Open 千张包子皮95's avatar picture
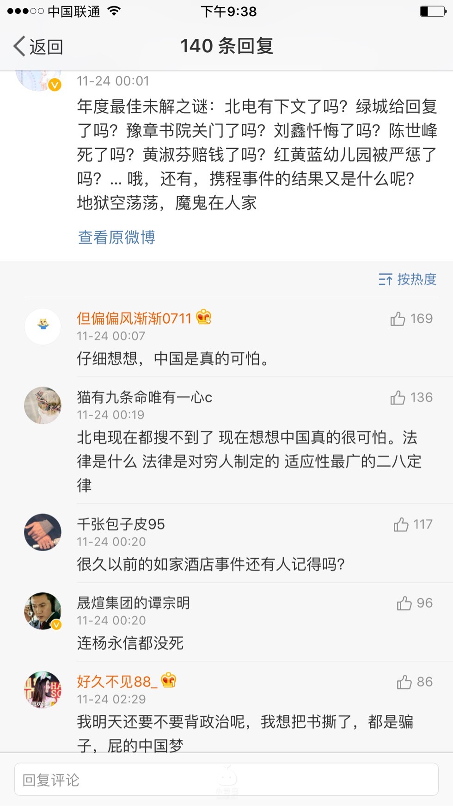 click(43, 532)
